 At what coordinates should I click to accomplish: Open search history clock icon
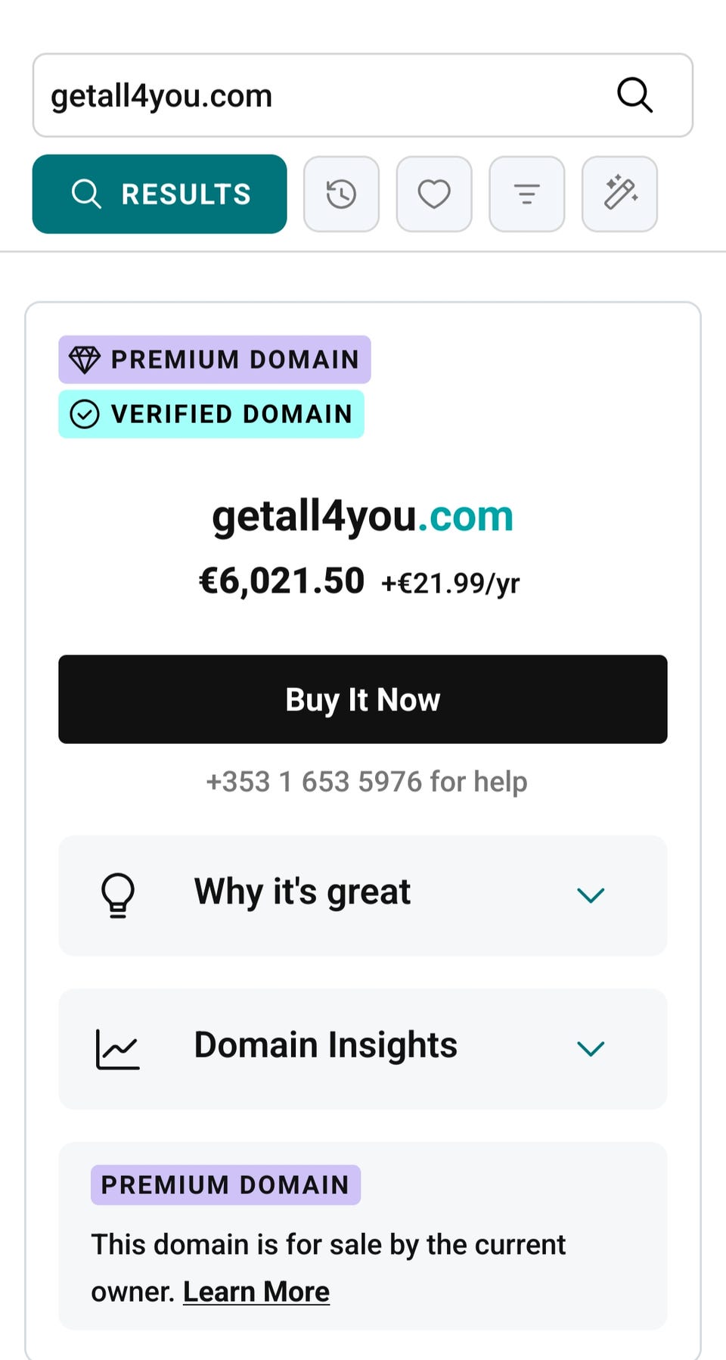tap(341, 194)
